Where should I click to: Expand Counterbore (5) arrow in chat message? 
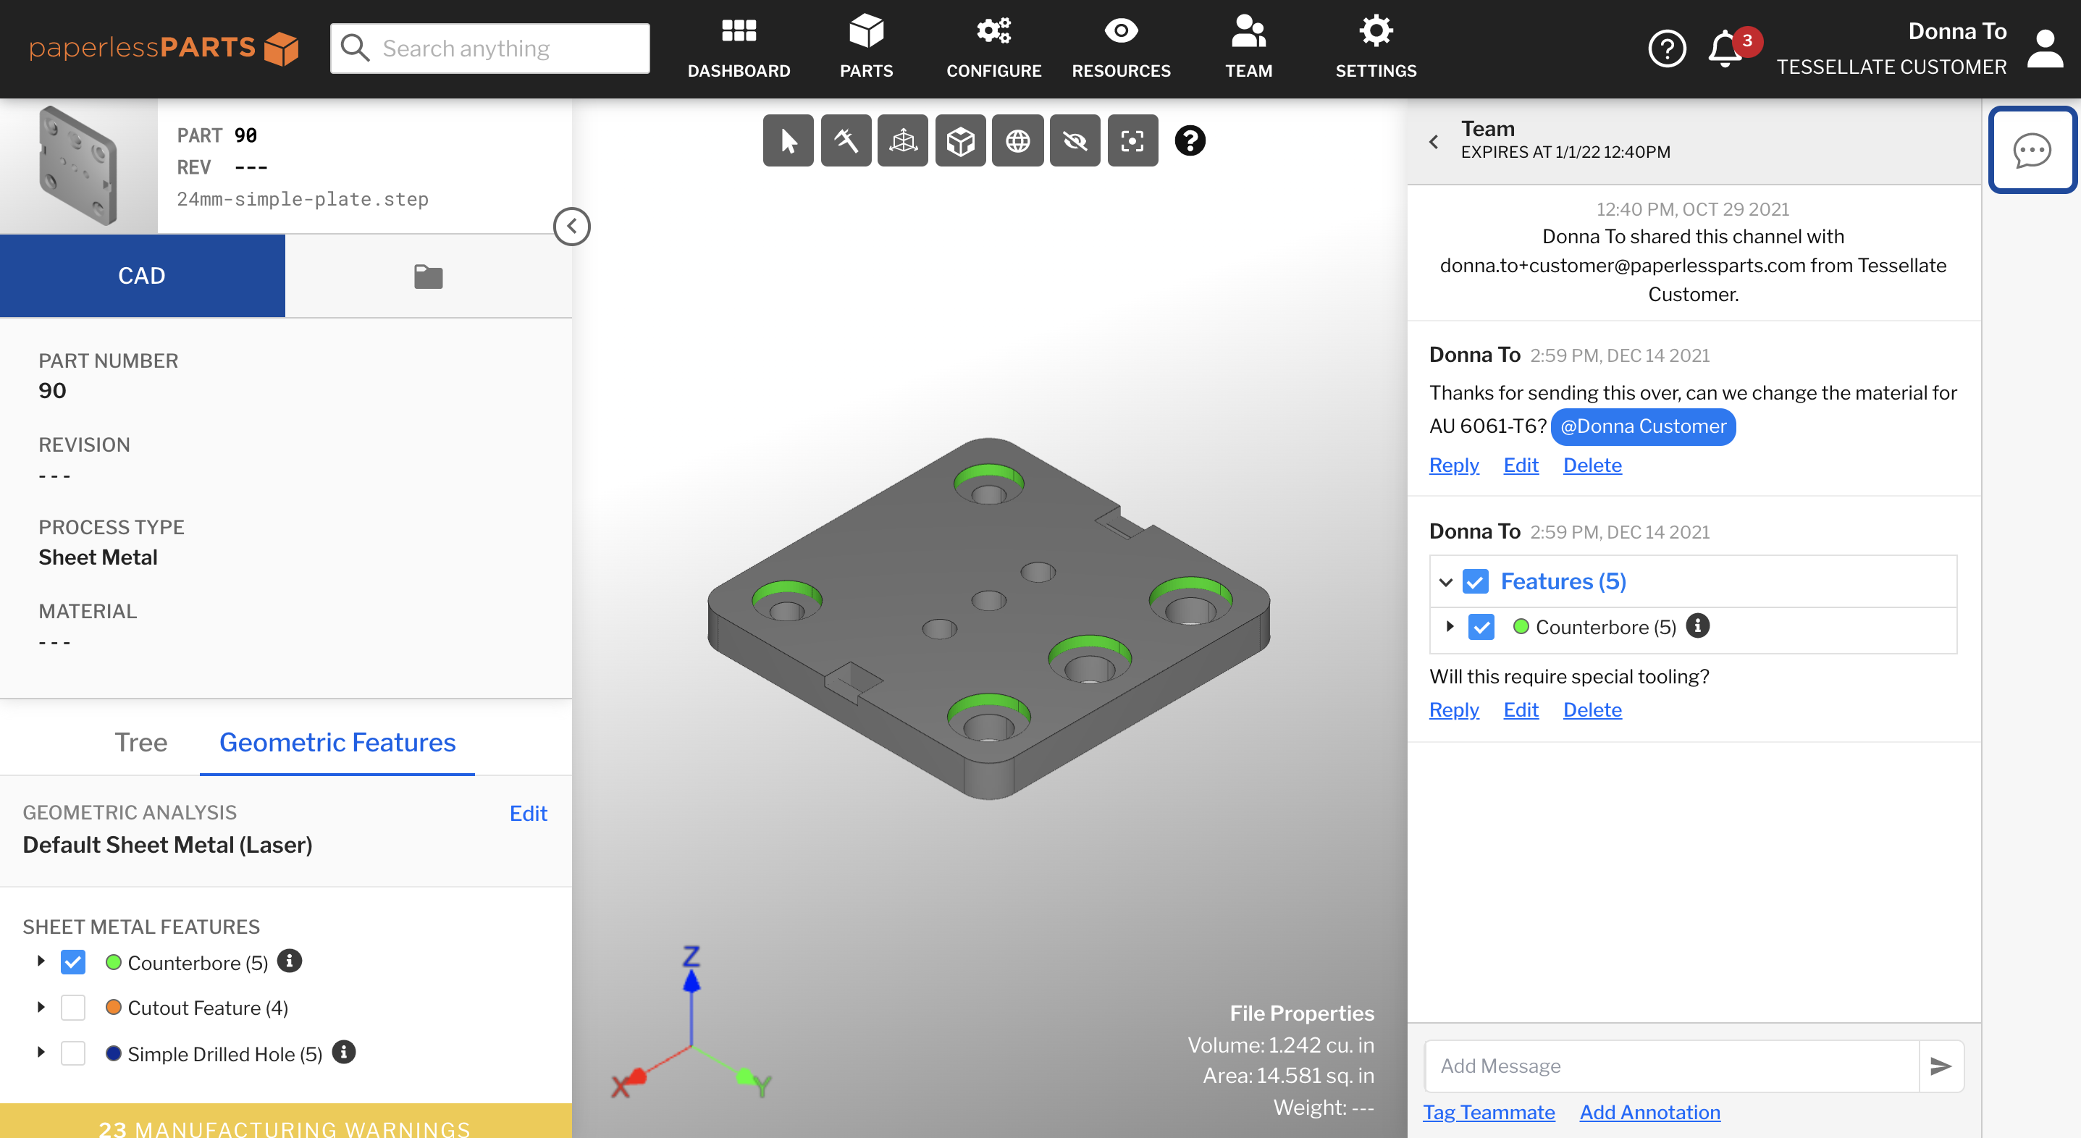1450,626
